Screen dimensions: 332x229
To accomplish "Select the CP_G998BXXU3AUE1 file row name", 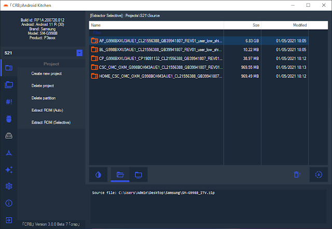I will tap(161, 59).
